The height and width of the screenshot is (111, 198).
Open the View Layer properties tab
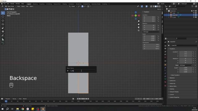tap(165, 51)
